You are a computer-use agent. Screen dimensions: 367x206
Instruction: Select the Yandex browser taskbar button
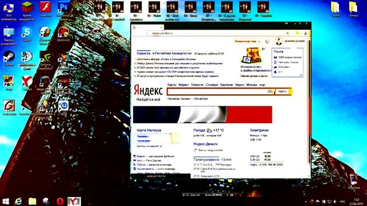pyautogui.click(x=74, y=201)
